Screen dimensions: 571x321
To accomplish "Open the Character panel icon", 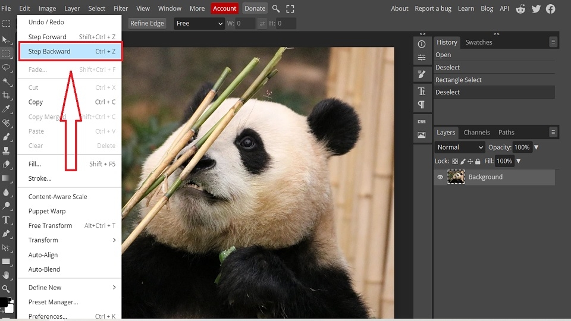I will coord(422,91).
